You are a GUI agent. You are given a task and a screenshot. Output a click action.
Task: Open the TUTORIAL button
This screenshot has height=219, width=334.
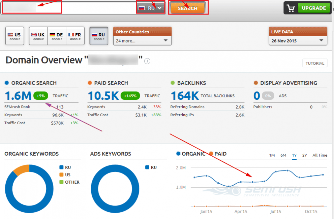[x=315, y=63]
